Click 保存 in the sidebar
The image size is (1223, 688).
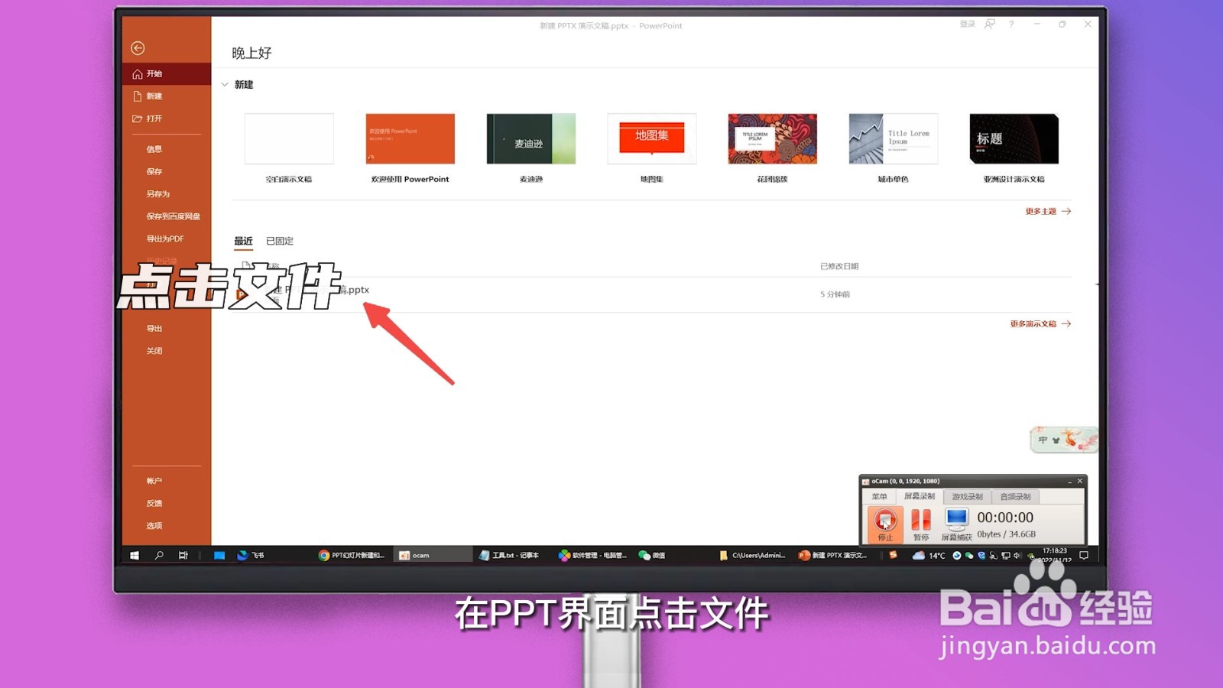coord(154,171)
